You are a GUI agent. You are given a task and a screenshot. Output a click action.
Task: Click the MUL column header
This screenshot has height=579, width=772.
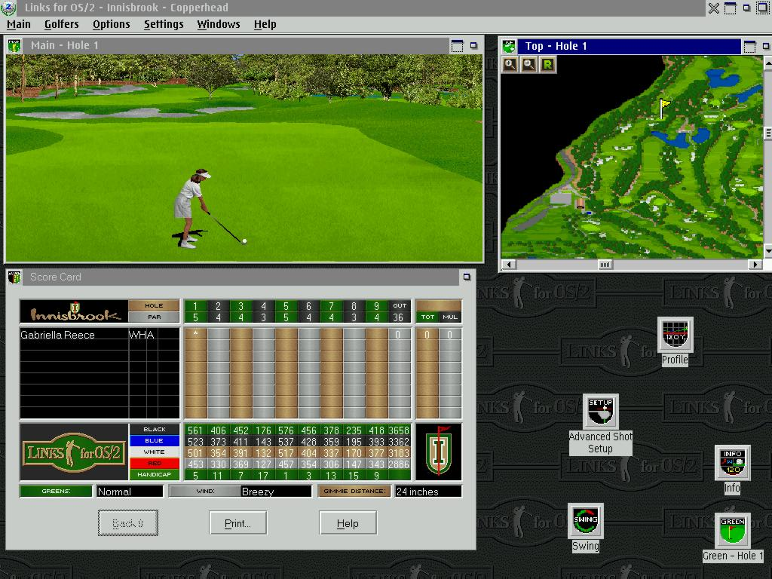tap(450, 317)
